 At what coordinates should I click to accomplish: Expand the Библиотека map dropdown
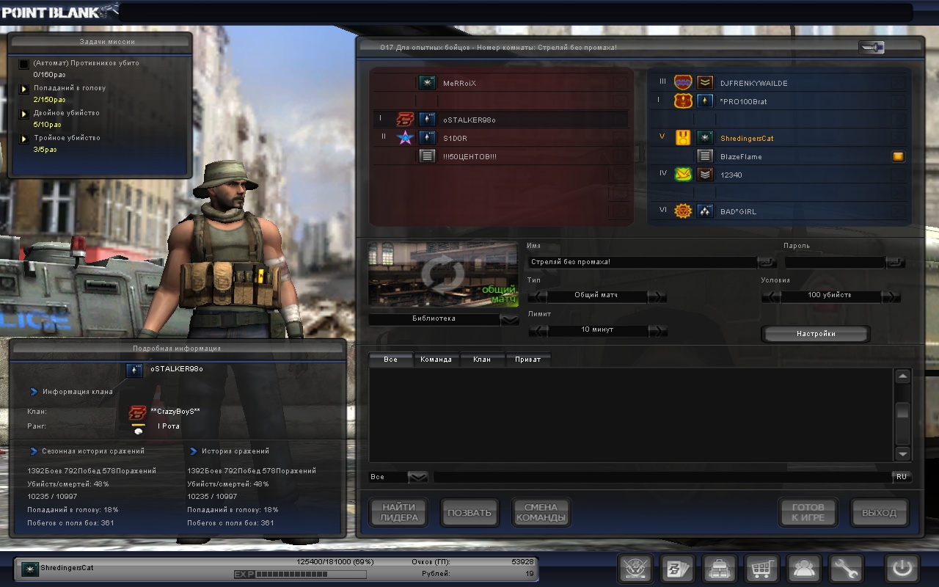click(509, 319)
